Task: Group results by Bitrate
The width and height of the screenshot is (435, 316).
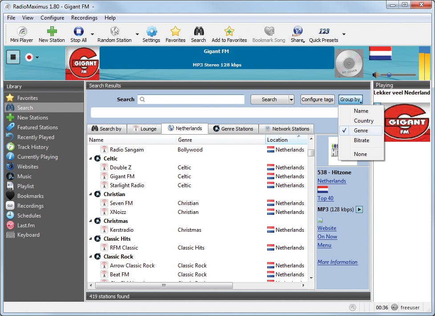Action: (x=361, y=140)
